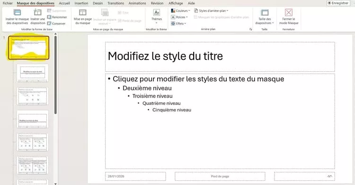355x185 pixels.
Task: Switch to the Insertion tab
Action: pyautogui.click(x=81, y=3)
